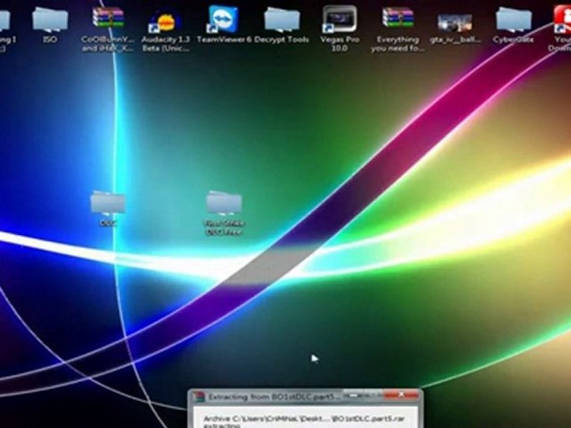The height and width of the screenshot is (428, 571).
Task: Open the ISO folder on desktop
Action: coord(50,20)
